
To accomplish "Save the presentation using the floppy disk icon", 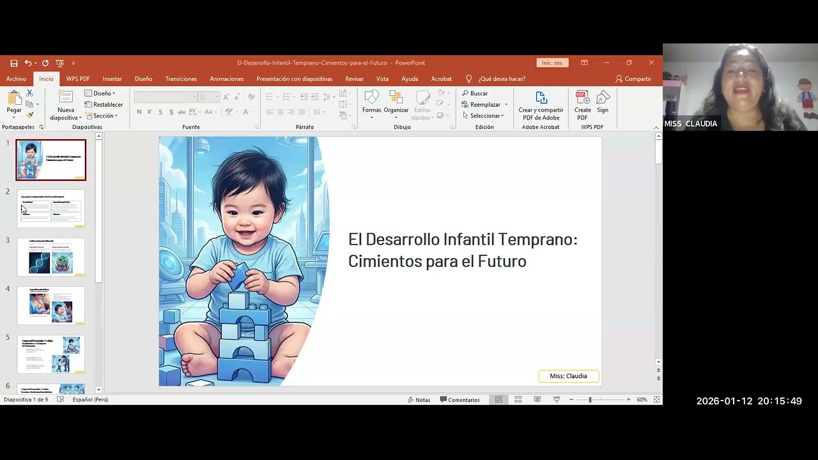I will (x=14, y=63).
